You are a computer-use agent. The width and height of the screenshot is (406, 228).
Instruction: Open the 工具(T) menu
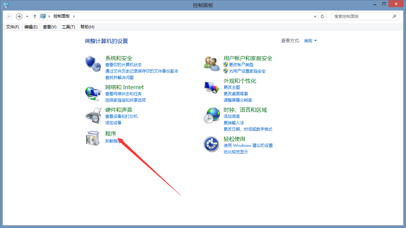coord(68,27)
